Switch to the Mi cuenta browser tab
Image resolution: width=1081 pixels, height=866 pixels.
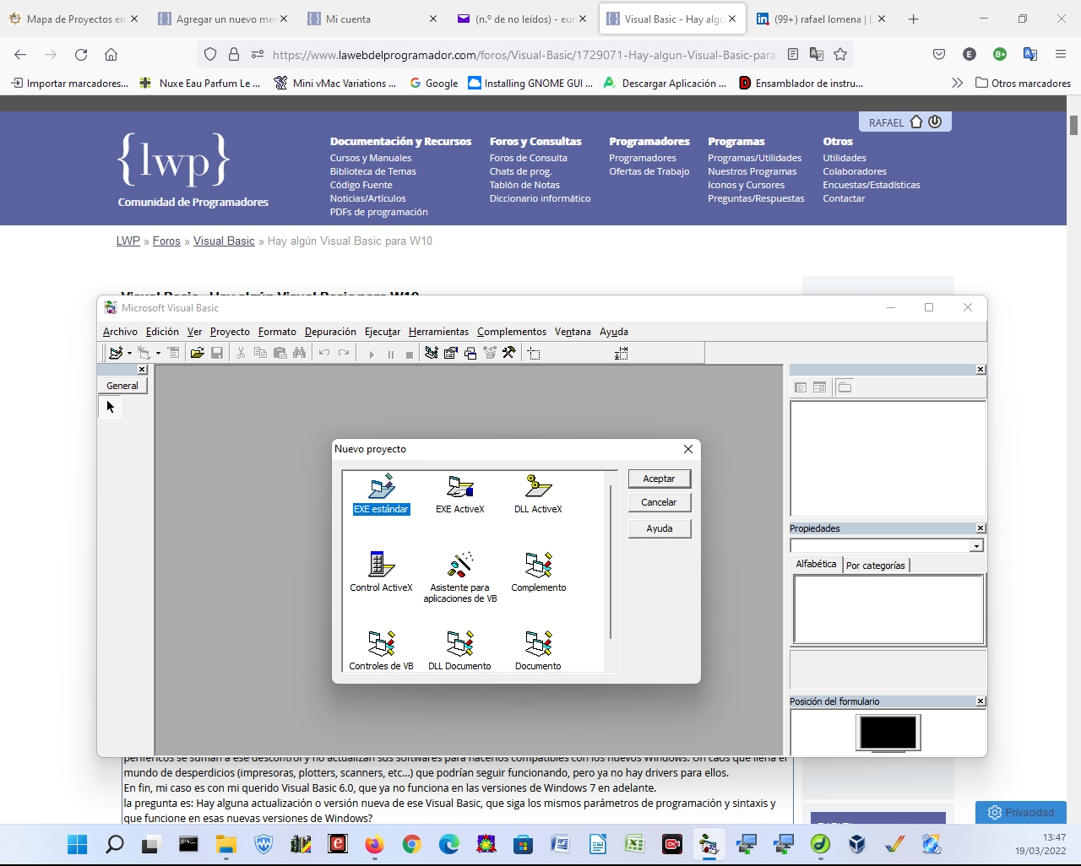pyautogui.click(x=372, y=19)
